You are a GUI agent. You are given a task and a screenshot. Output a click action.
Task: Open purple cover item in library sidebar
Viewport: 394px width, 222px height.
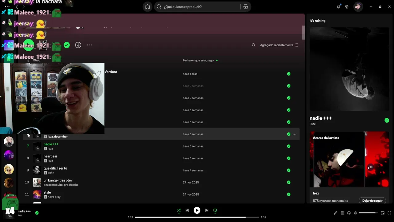[9, 155]
